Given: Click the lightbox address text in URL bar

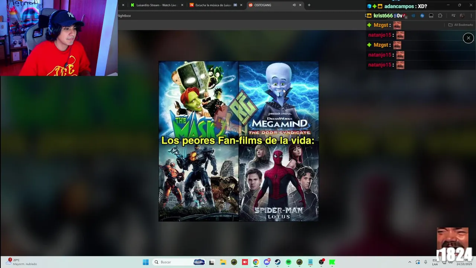Looking at the screenshot, I should pyautogui.click(x=124, y=16).
